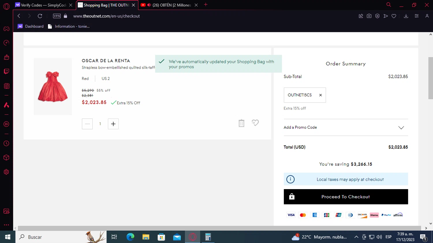Viewport: 433px width, 243px height.
Task: Open the Windows Start menu
Action: point(8,237)
